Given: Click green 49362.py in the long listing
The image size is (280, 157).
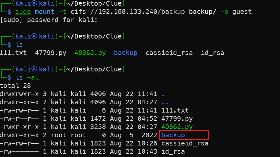Looking at the screenshot, I should pyautogui.click(x=177, y=127).
